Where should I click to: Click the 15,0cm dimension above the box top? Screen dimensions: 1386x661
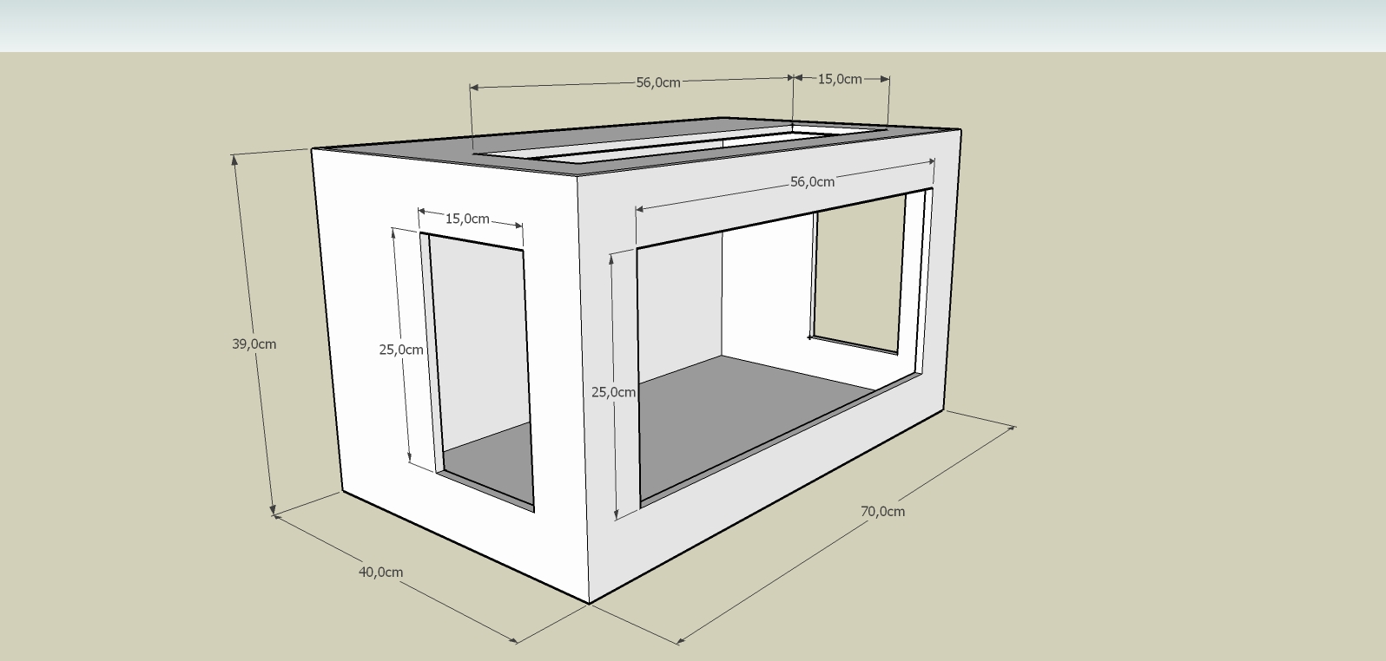840,79
